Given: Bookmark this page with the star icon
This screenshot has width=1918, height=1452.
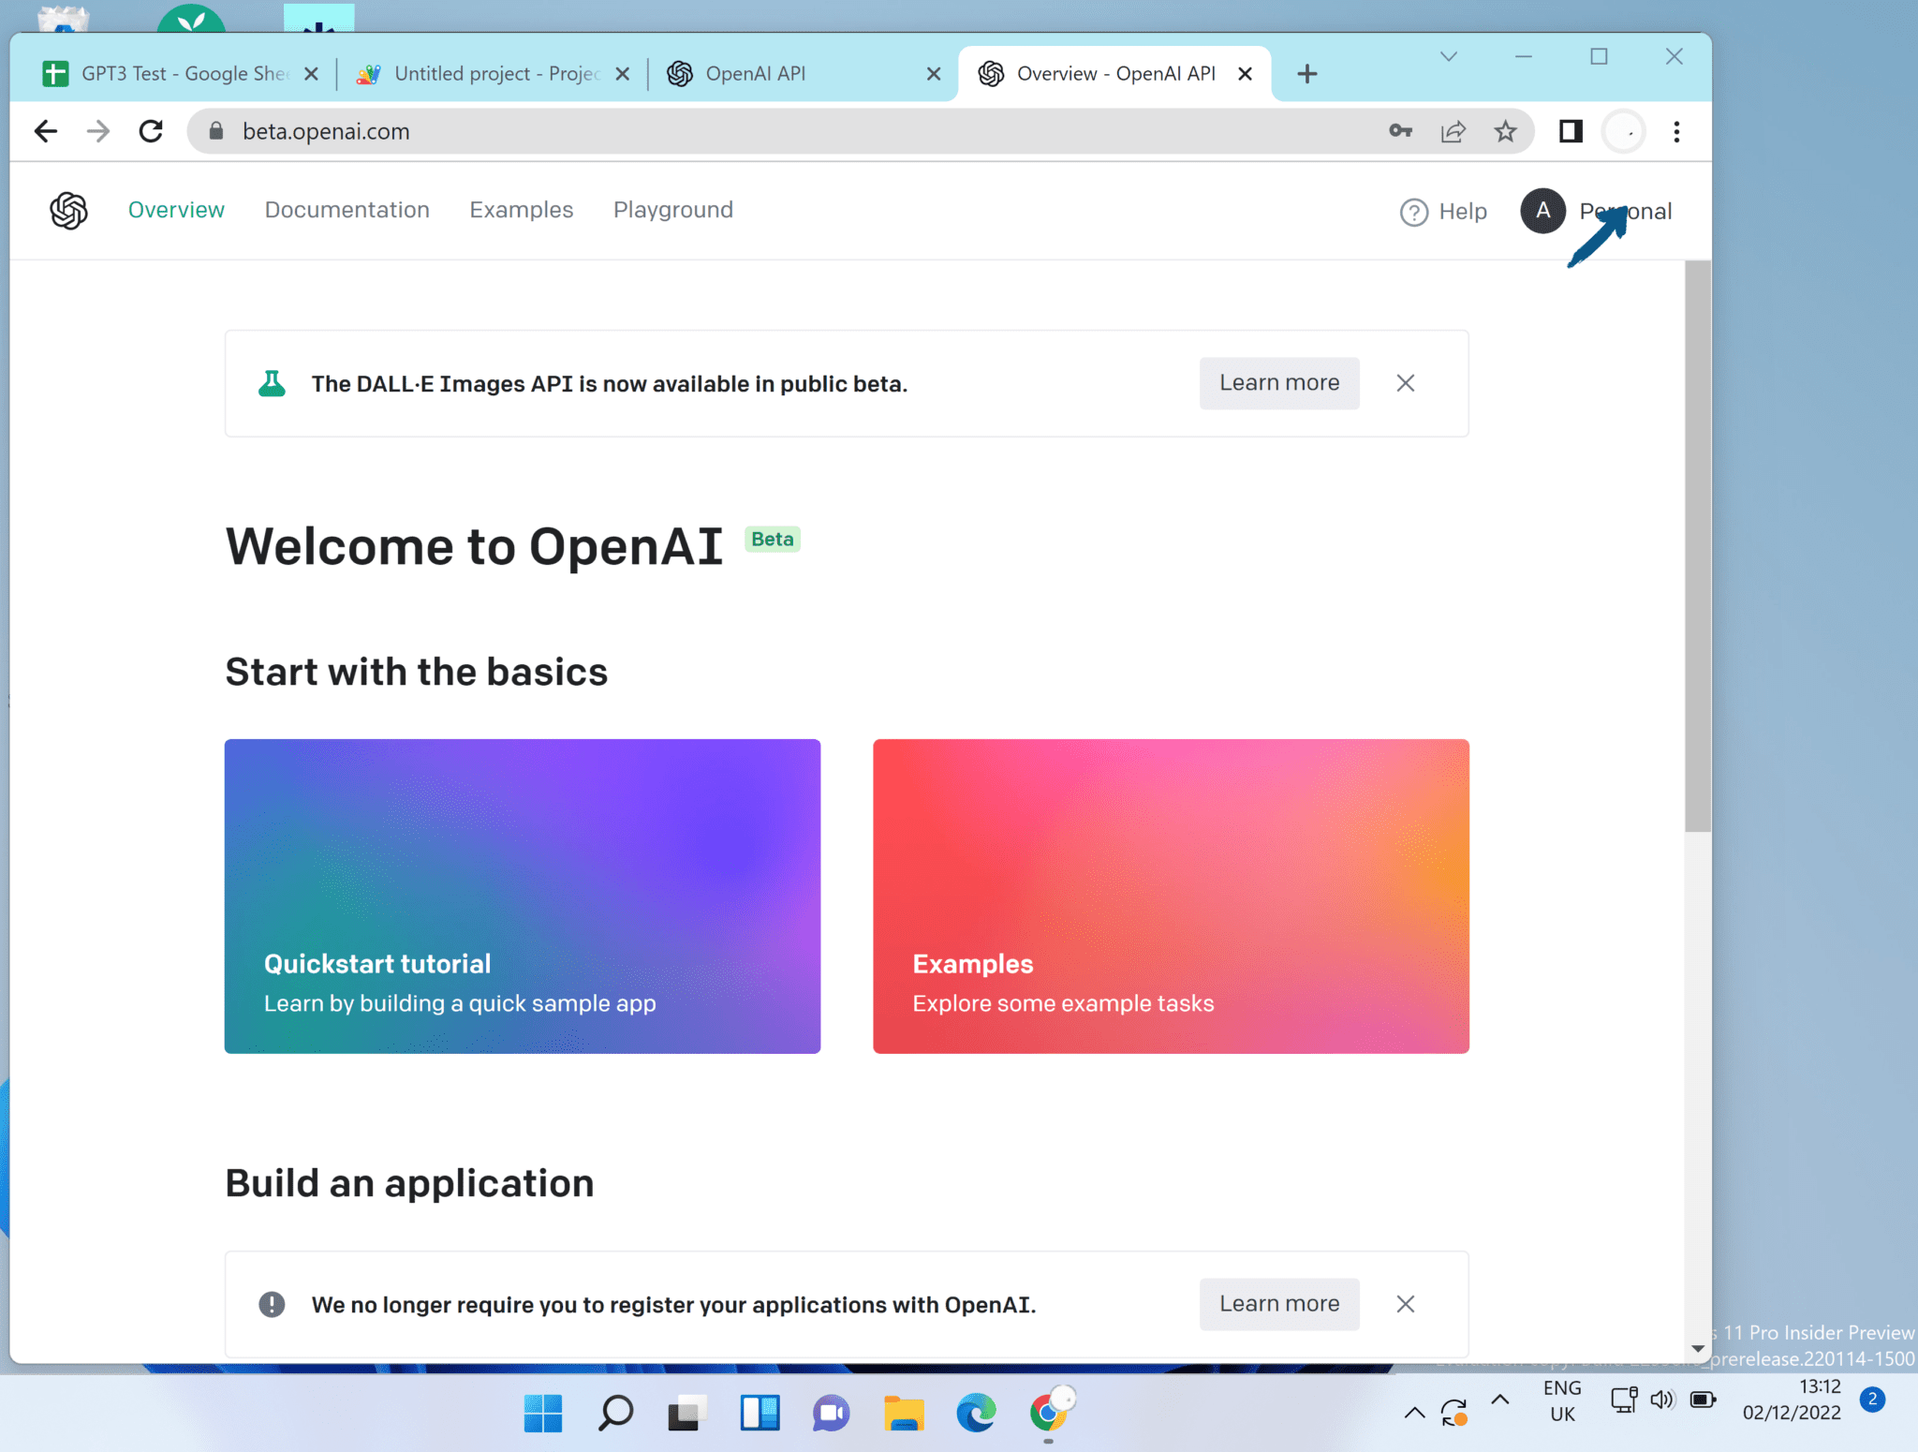Looking at the screenshot, I should tap(1505, 131).
